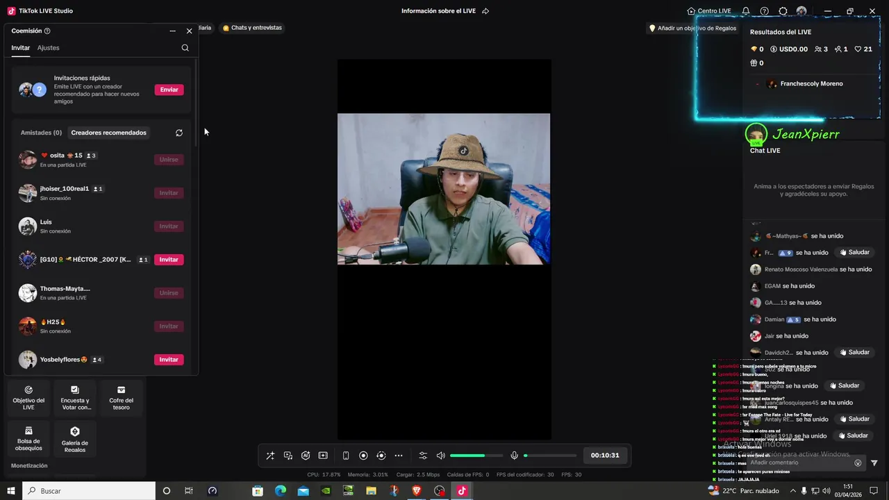Open Centro LIVE
Image resolution: width=889 pixels, height=500 pixels.
[x=709, y=11]
